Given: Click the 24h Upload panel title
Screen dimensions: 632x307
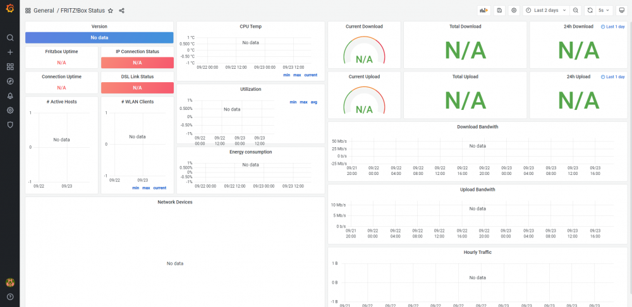Looking at the screenshot, I should click(578, 76).
